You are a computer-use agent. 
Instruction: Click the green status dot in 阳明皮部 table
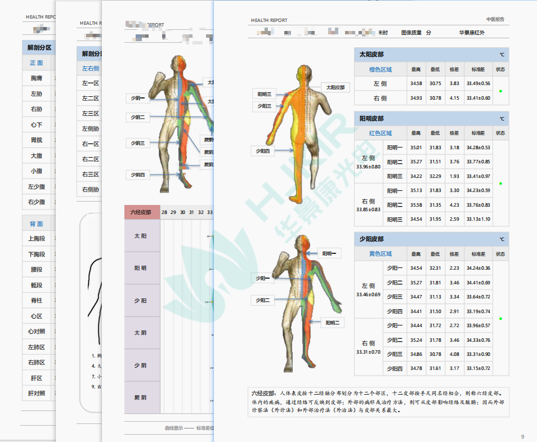500,184
